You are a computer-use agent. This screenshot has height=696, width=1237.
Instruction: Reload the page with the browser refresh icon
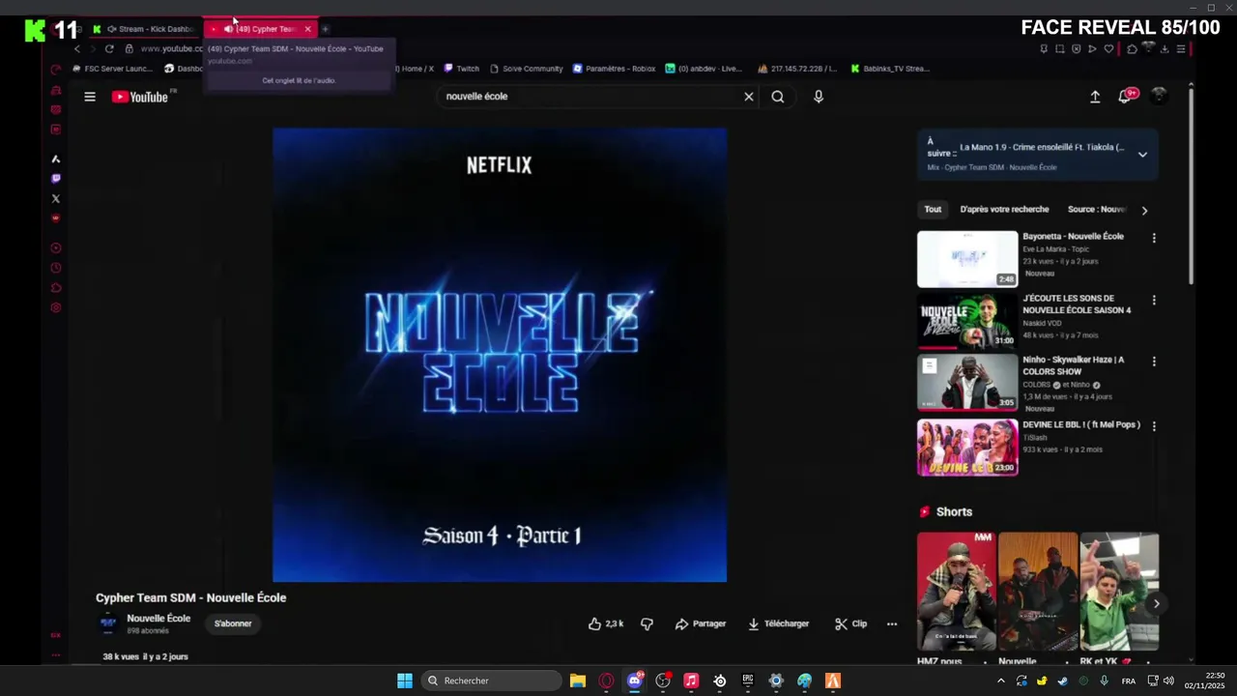coord(109,48)
